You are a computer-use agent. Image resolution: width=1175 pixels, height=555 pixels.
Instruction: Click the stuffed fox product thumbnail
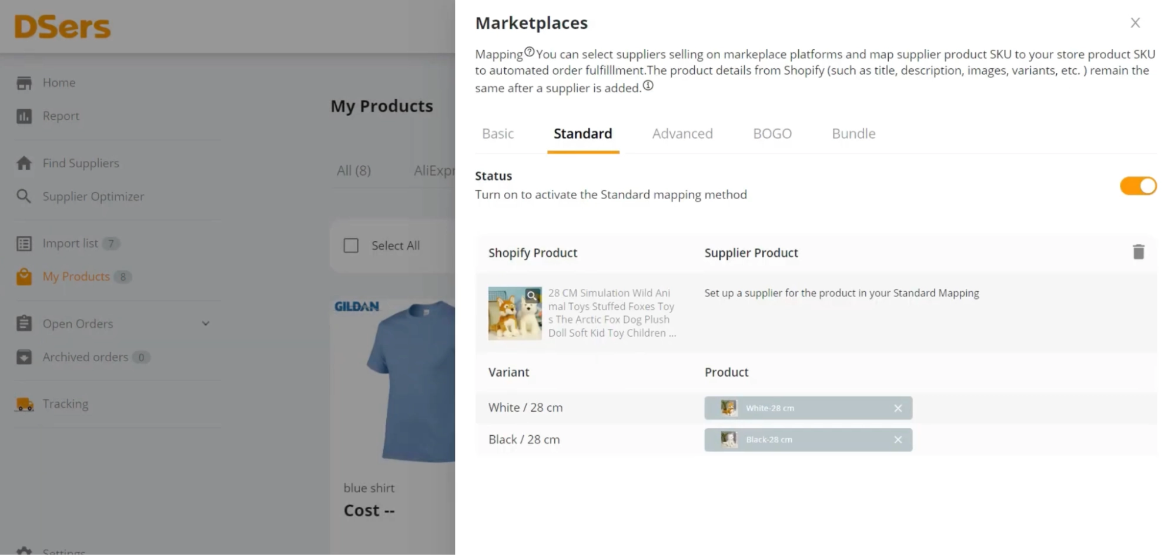click(x=514, y=313)
